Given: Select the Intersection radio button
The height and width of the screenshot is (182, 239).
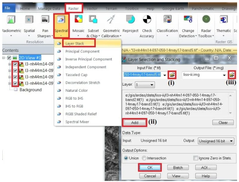Looking at the screenshot, I should pos(144,158).
